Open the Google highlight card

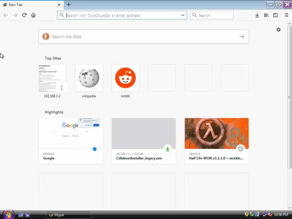(71, 141)
